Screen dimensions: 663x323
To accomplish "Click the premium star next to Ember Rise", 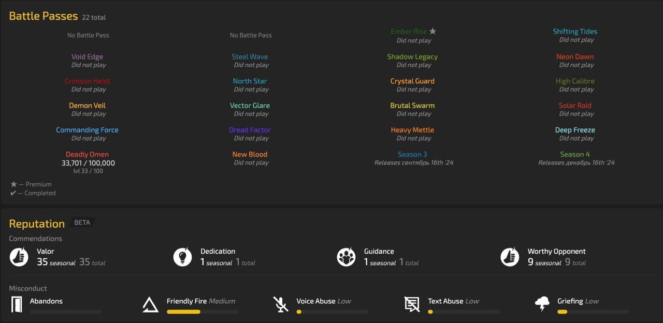I will tap(433, 32).
